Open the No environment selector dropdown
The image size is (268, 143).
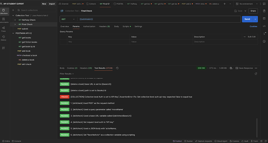247,4
